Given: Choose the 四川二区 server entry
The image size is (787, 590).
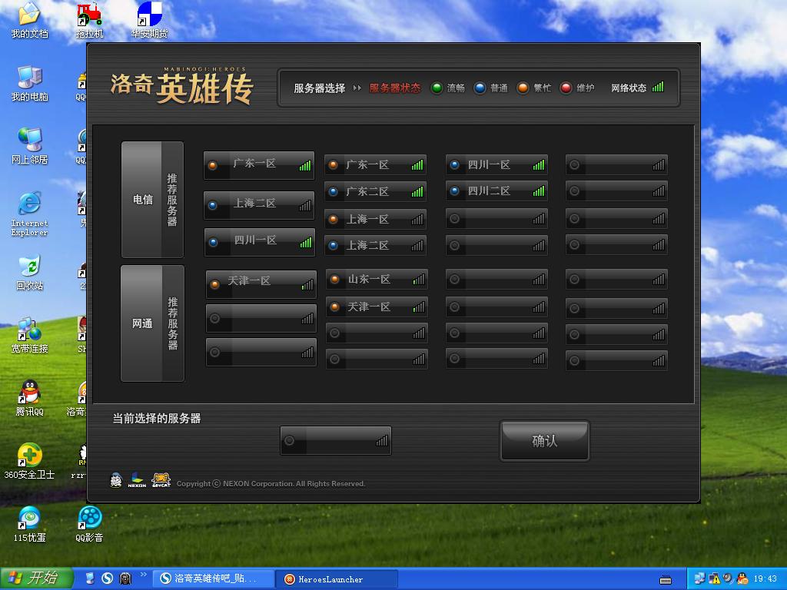Looking at the screenshot, I should (496, 191).
